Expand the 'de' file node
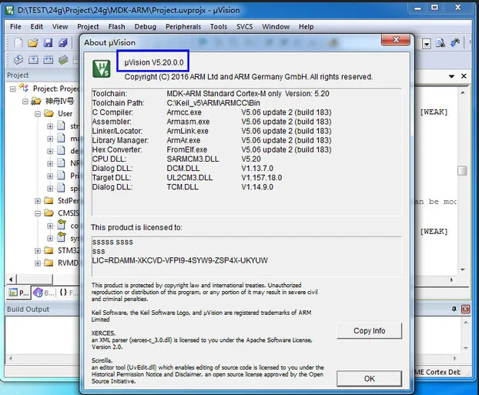The height and width of the screenshot is (395, 479). pyautogui.click(x=50, y=151)
